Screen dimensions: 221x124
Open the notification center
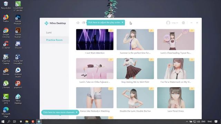coord(216,122)
